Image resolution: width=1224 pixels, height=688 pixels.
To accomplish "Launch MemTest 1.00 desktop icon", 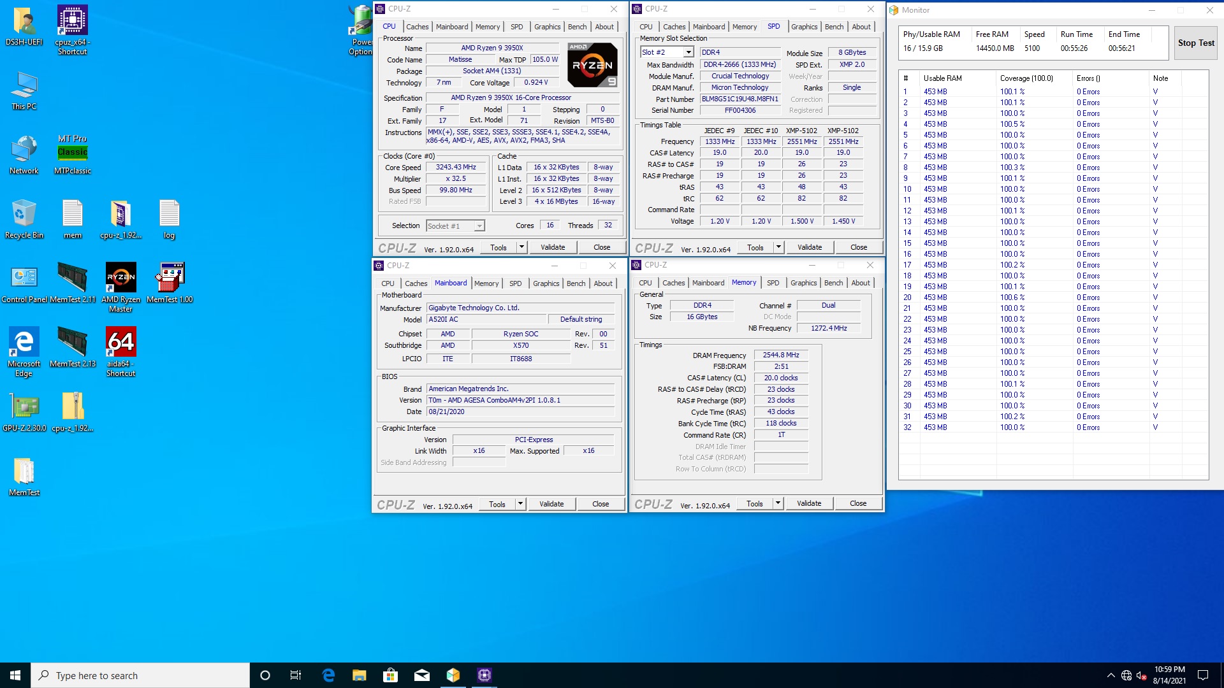I will (170, 283).
